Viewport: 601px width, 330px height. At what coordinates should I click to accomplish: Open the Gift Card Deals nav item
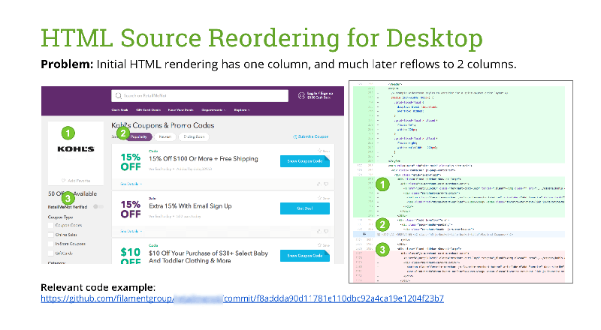(148, 109)
